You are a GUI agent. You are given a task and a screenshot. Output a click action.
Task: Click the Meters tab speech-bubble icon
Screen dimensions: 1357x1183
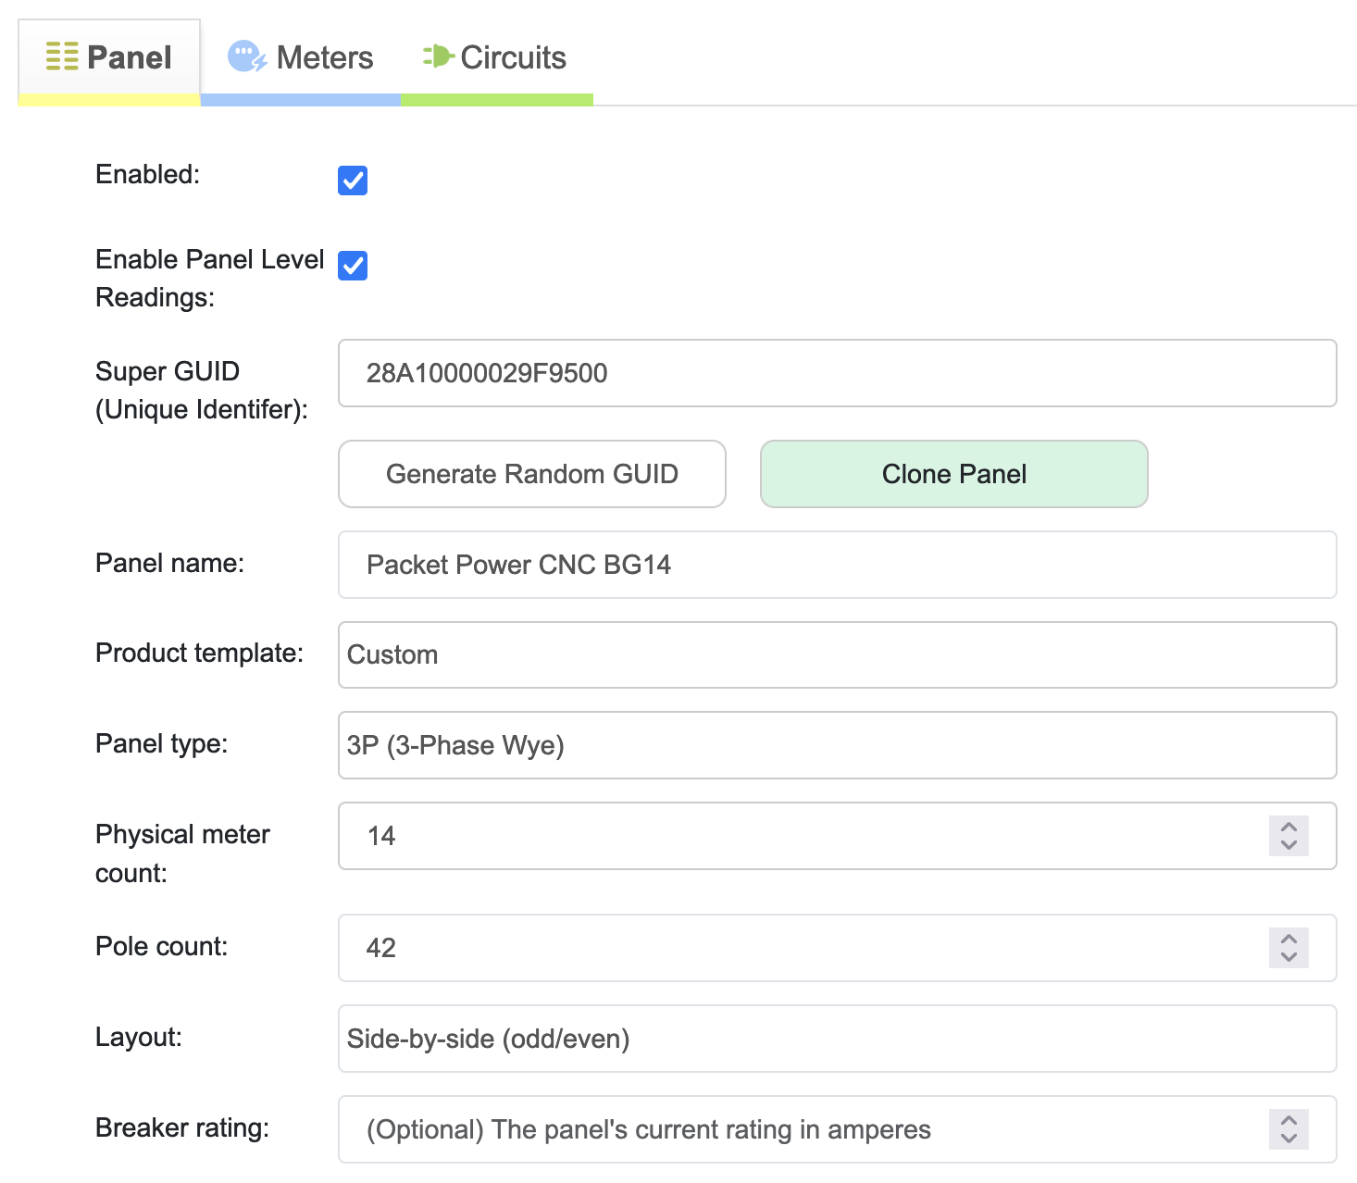(x=246, y=56)
